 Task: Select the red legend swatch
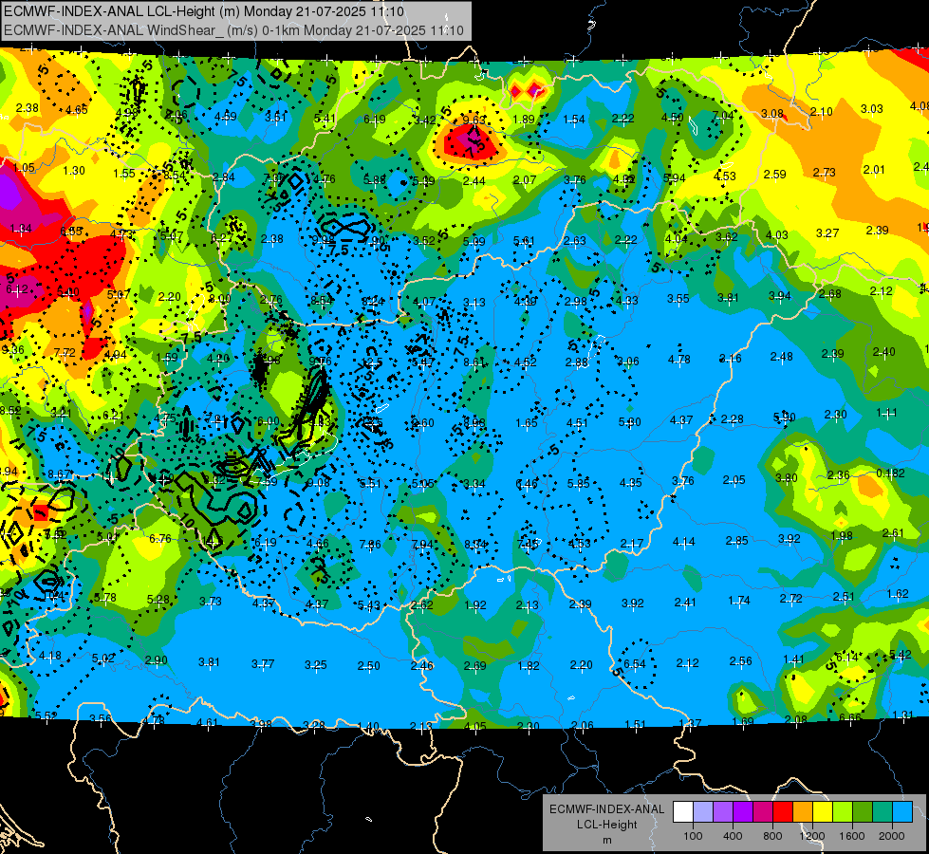click(x=783, y=812)
